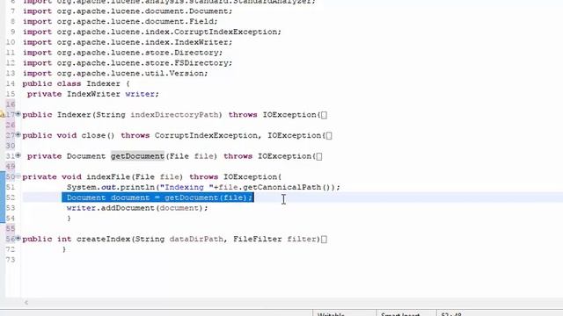Click the 'Writable' status bar field
The height and width of the screenshot is (316, 563).
click(x=344, y=313)
